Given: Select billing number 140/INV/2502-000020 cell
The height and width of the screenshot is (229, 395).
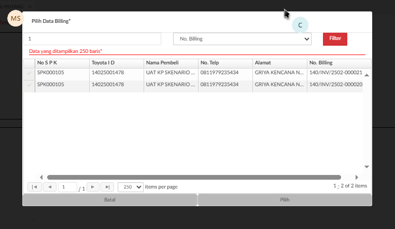Looking at the screenshot, I should pyautogui.click(x=335, y=85).
